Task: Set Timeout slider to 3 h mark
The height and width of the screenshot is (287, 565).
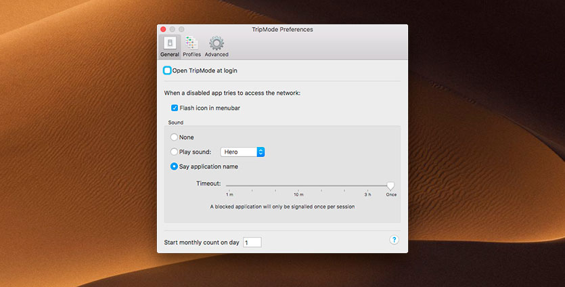Action: click(367, 185)
